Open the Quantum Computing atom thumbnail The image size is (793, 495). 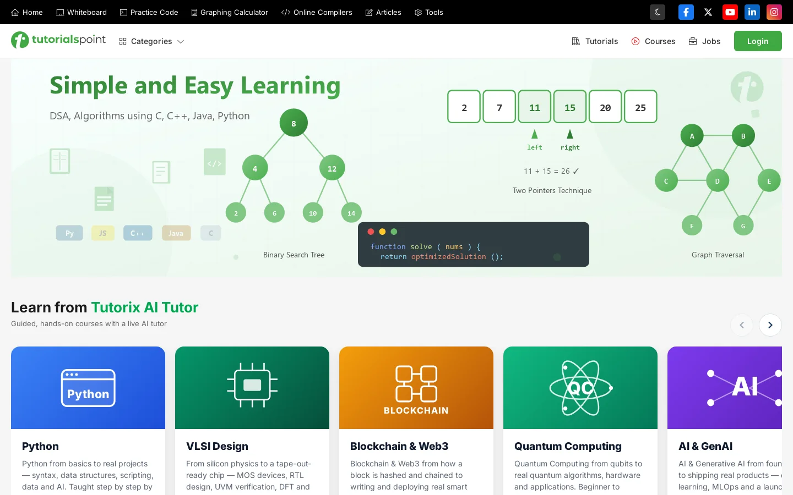coord(580,388)
